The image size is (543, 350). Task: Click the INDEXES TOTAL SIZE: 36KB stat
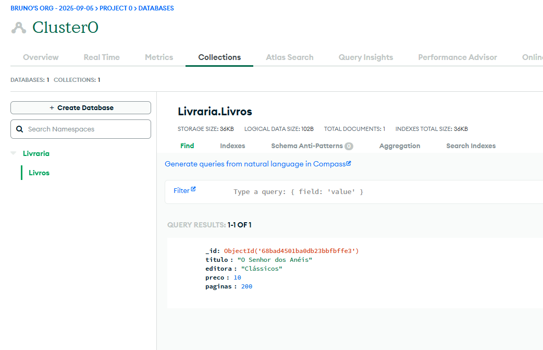tap(431, 129)
